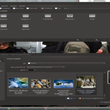The width and height of the screenshot is (110, 110).
Task: Open the Yardım menu in Dolphin
Action: pyautogui.click(x=22, y=6)
